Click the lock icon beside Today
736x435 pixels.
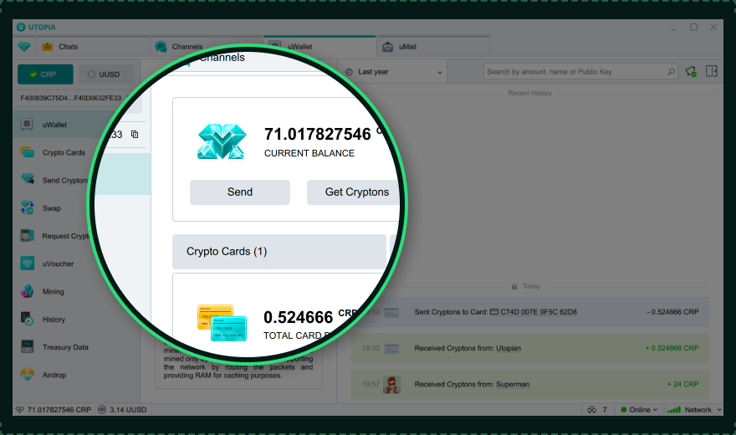point(514,286)
